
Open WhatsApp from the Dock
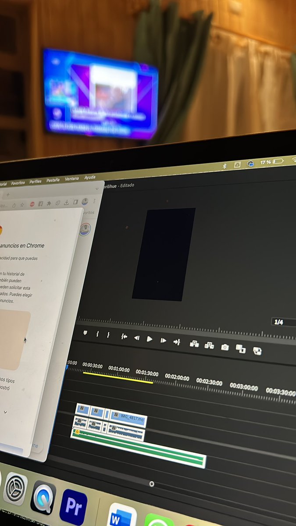tap(159, 520)
